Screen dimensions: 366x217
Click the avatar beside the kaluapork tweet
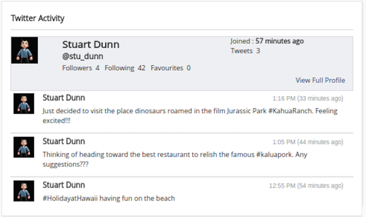24,147
